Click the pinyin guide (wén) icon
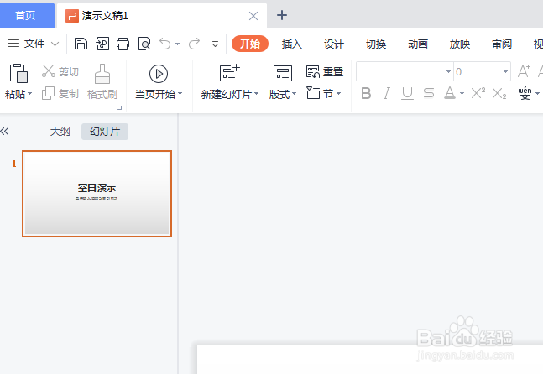Image resolution: width=543 pixels, height=374 pixels. point(525,93)
